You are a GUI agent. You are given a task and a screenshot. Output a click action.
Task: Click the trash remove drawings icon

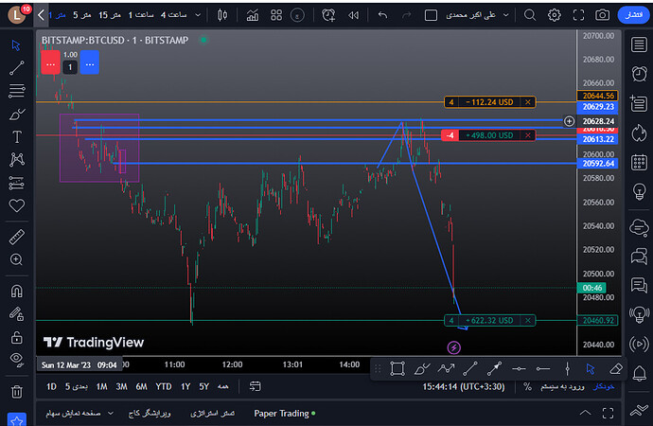click(x=16, y=391)
